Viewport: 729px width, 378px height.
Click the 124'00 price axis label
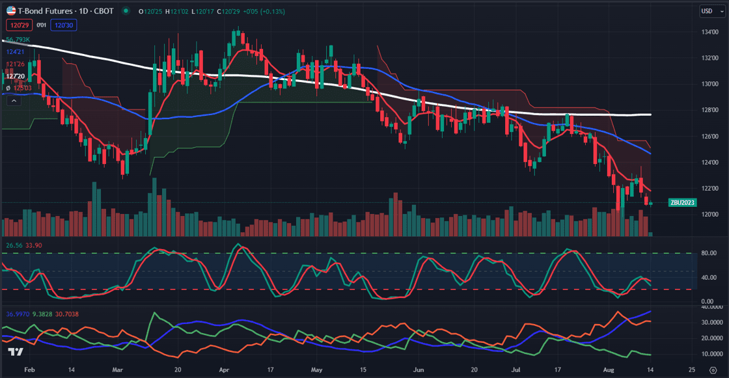tap(710, 162)
